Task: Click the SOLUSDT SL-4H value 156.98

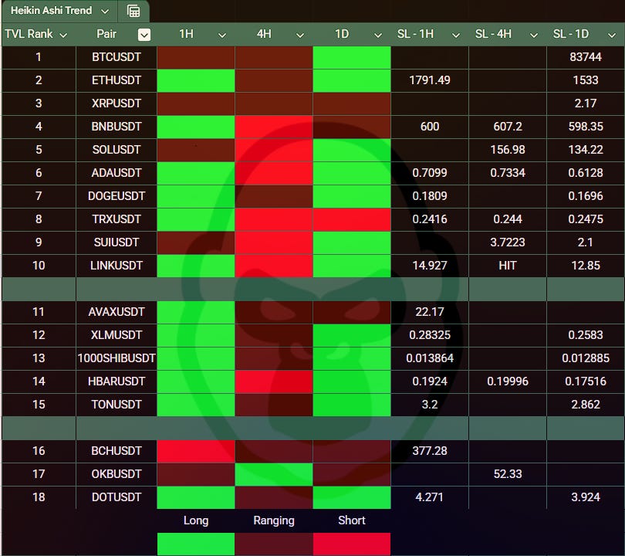Action: (x=508, y=150)
